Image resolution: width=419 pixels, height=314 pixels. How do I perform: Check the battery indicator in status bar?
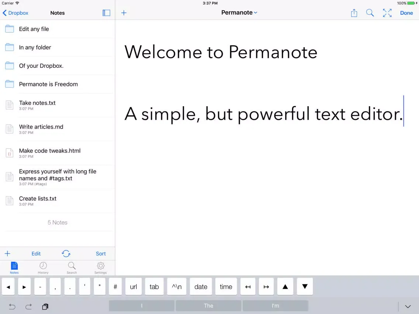point(412,3)
